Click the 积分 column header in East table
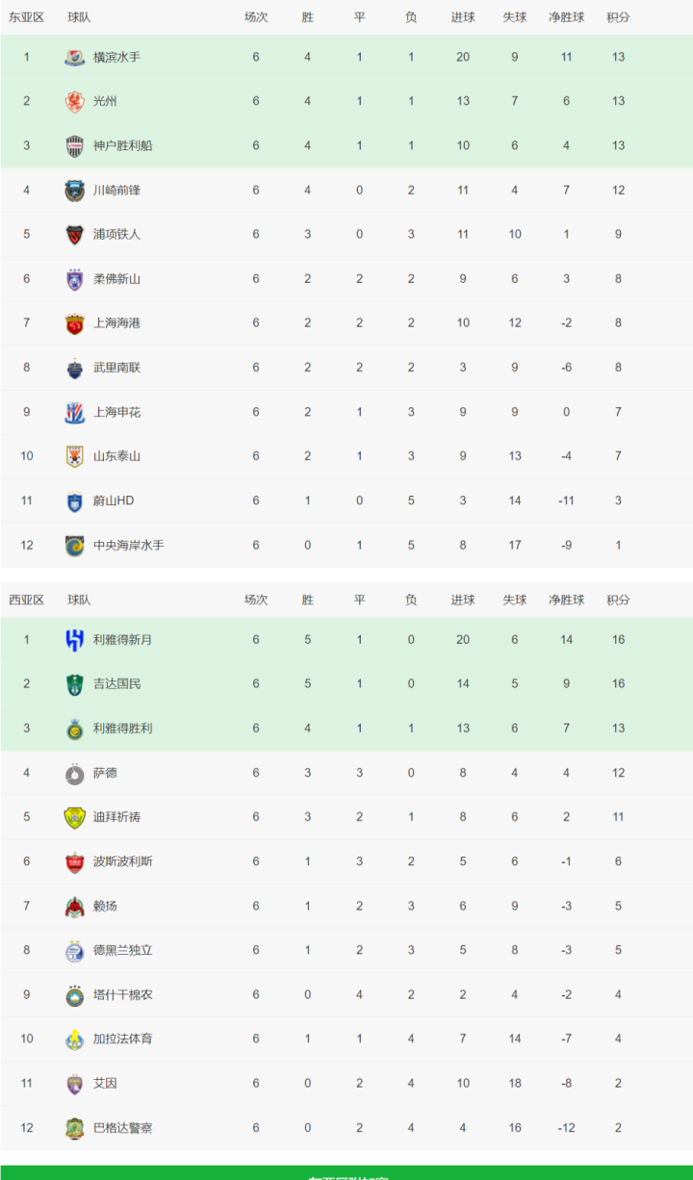This screenshot has height=1180, width=693. click(618, 17)
